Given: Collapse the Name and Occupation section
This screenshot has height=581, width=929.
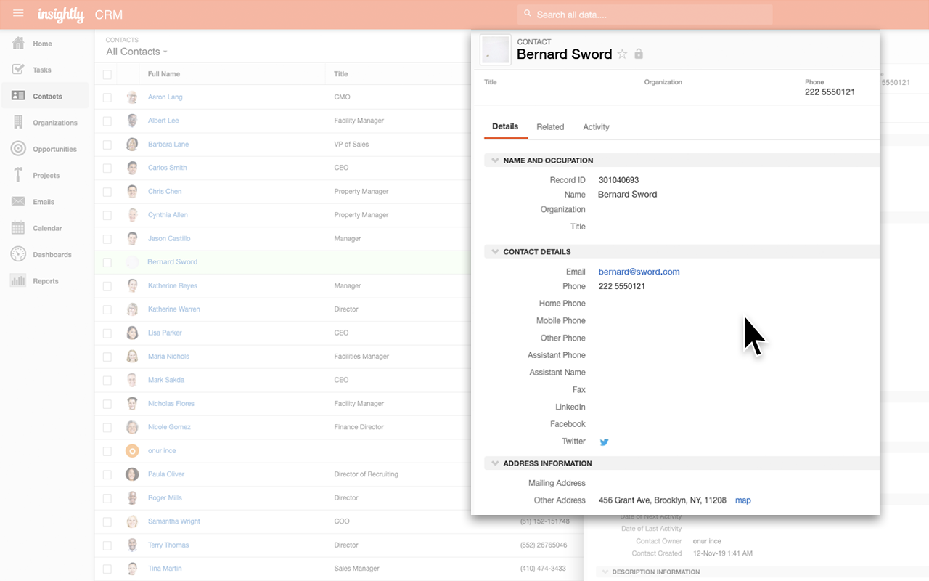Looking at the screenshot, I should coord(494,160).
